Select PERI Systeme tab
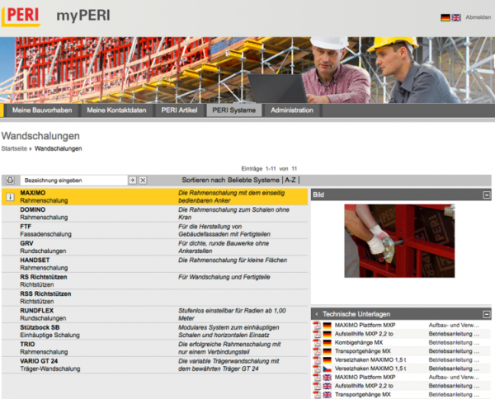Image resolution: width=495 pixels, height=399 pixels. coord(234,110)
